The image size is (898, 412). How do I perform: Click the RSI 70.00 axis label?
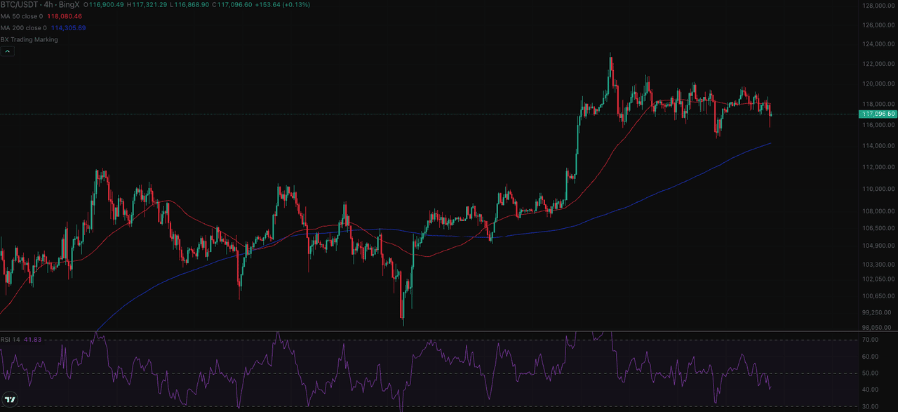[870, 340]
